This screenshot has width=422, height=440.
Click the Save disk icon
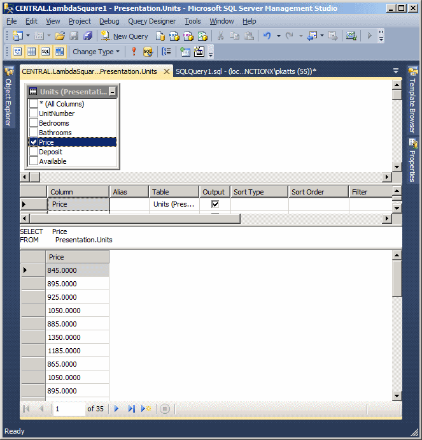click(74, 36)
